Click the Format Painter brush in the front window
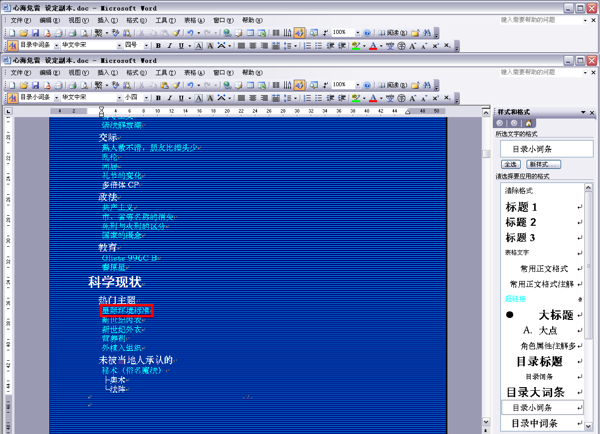This screenshot has width=600, height=434. (x=176, y=85)
